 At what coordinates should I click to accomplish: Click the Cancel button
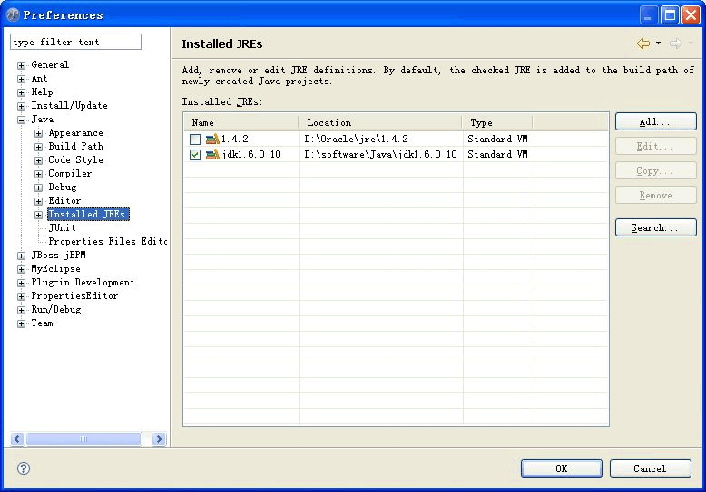coord(650,468)
